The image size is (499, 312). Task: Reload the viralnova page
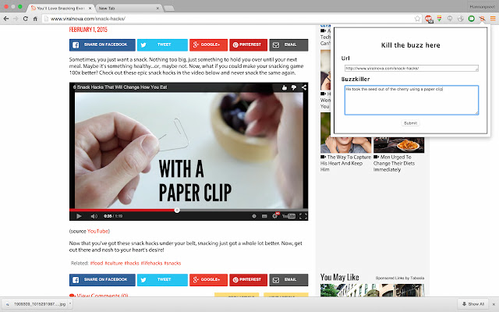pos(26,19)
